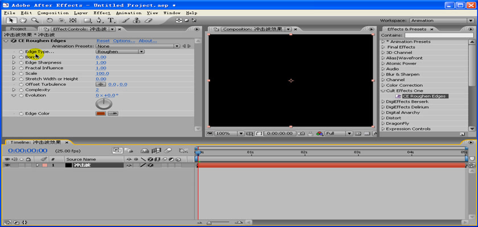Click the Local Axis Mode icon
This screenshot has width=478, height=227.
coord(179,20)
